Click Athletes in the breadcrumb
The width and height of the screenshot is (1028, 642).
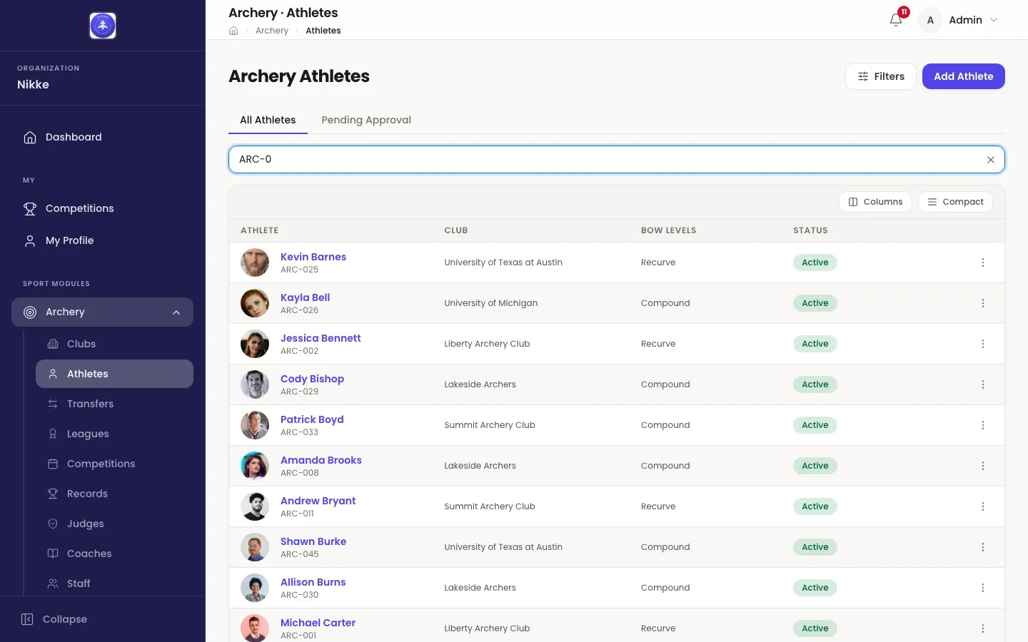point(323,31)
